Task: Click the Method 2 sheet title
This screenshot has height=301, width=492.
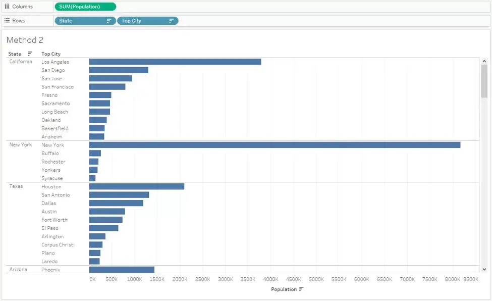Action: point(25,40)
